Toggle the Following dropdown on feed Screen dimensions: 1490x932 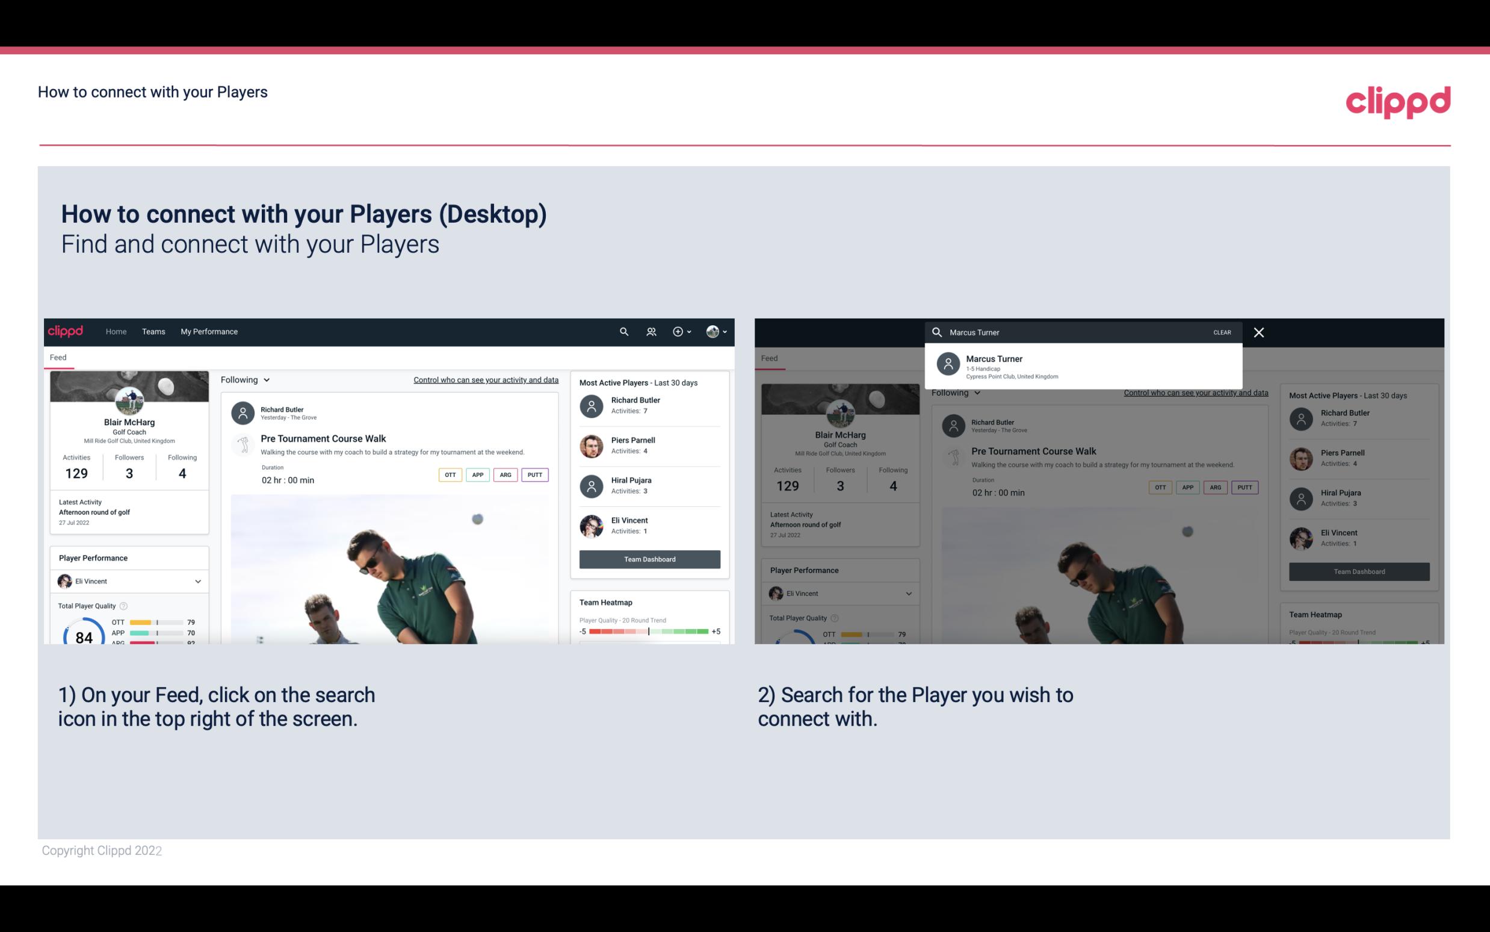click(244, 379)
